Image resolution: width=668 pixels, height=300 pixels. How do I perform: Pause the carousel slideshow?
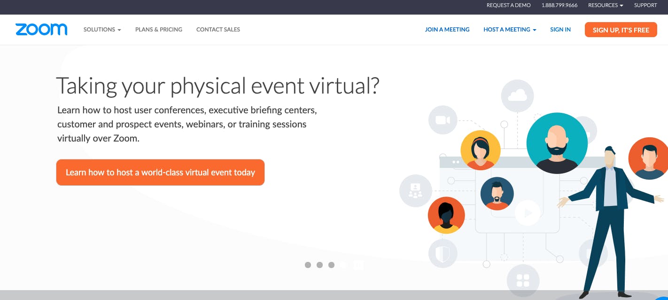pyautogui.click(x=358, y=265)
